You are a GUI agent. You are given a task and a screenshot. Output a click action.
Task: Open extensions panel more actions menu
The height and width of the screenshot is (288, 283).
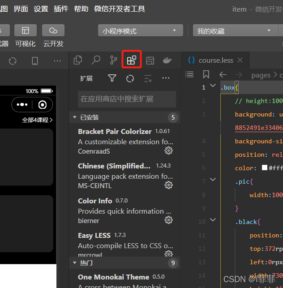pyautogui.click(x=166, y=78)
